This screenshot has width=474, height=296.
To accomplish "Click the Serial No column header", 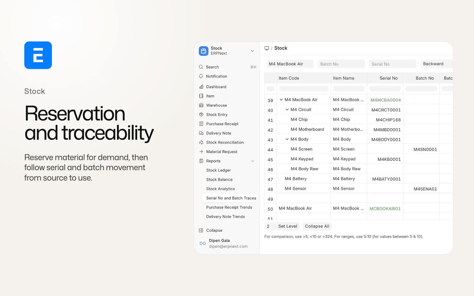I will (385, 78).
